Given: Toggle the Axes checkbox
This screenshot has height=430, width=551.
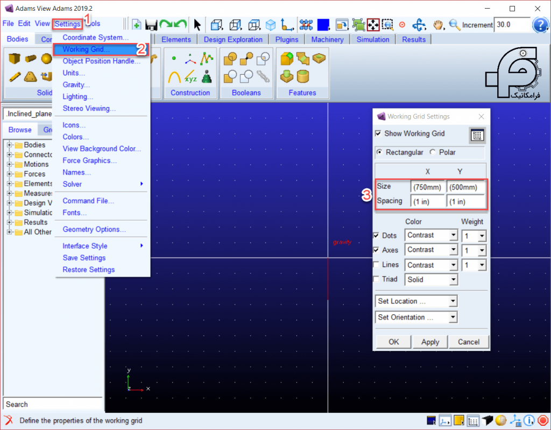Looking at the screenshot, I should click(376, 250).
